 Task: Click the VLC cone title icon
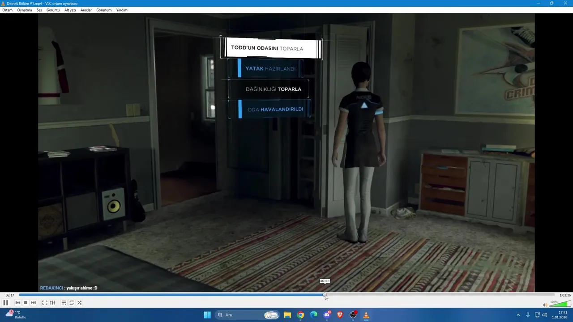(x=3, y=3)
